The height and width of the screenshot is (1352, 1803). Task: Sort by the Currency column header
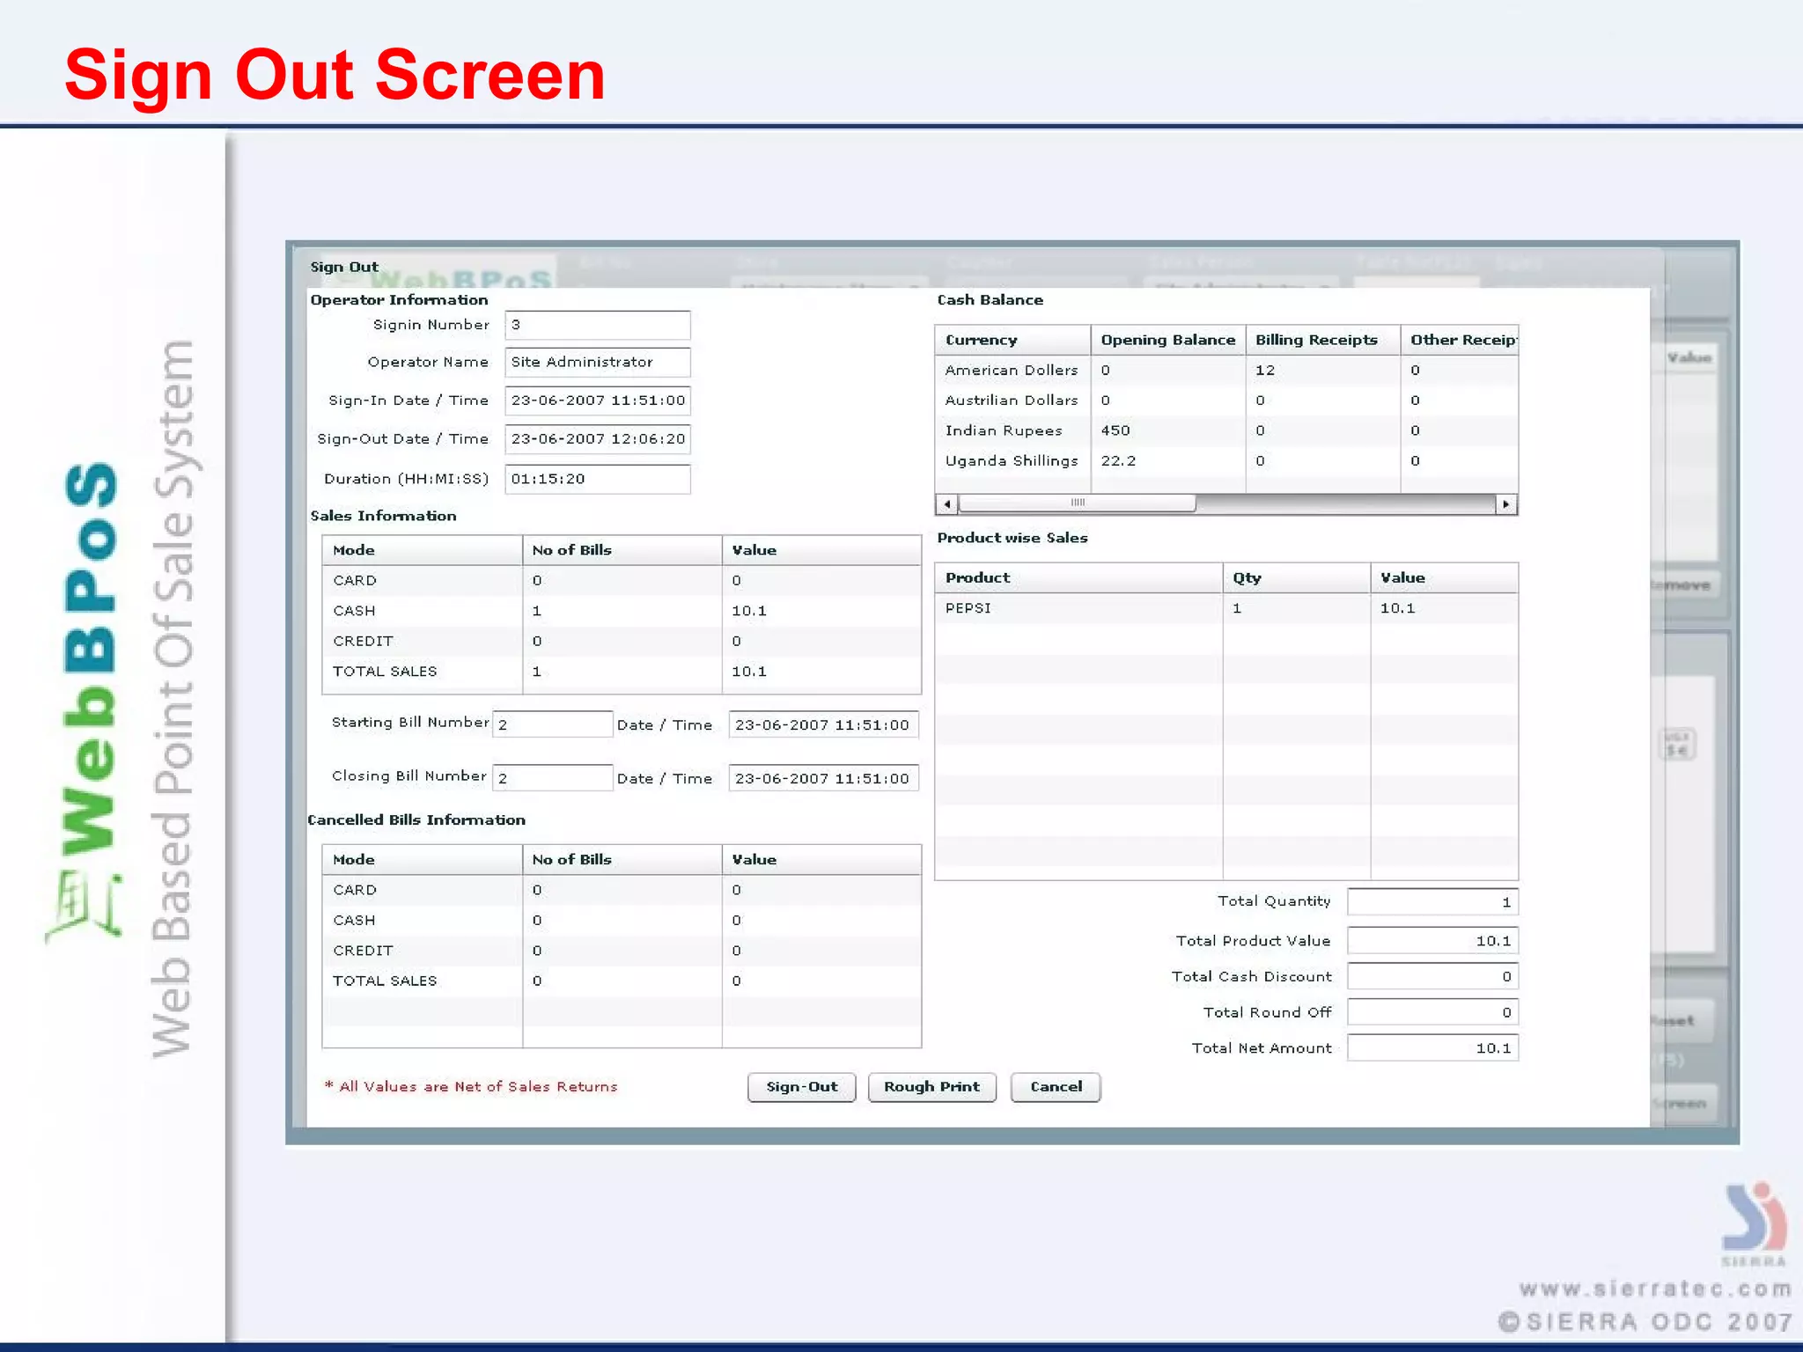1012,340
